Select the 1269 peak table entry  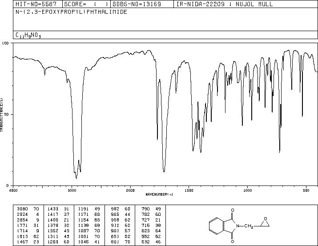tap(58, 242)
